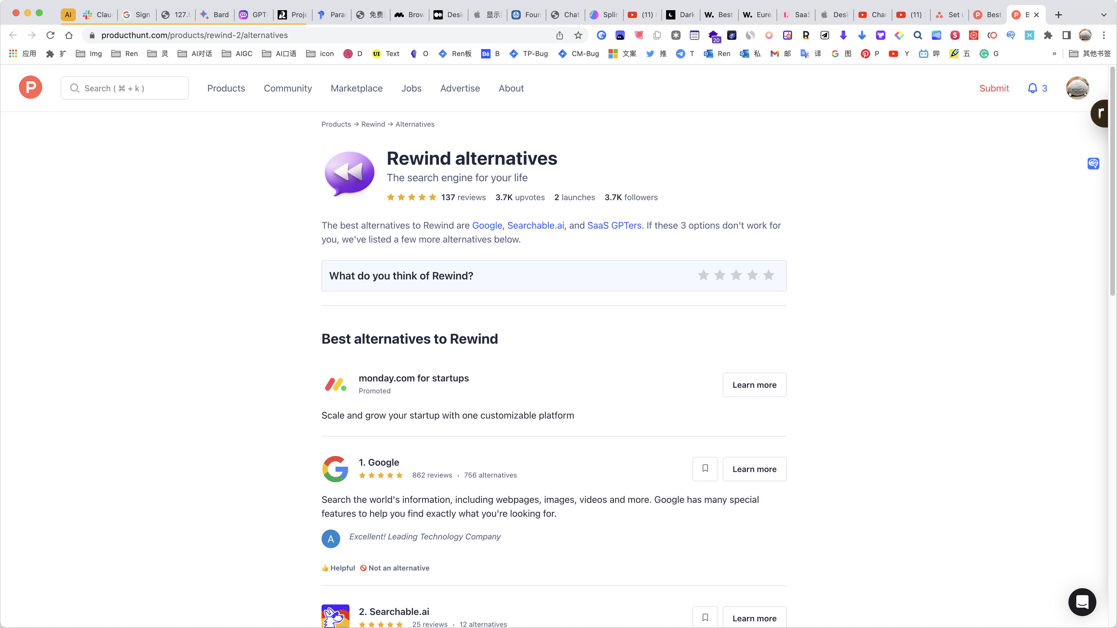This screenshot has height=628, width=1117.
Task: Click Learn more for monday.com
Action: click(754, 385)
